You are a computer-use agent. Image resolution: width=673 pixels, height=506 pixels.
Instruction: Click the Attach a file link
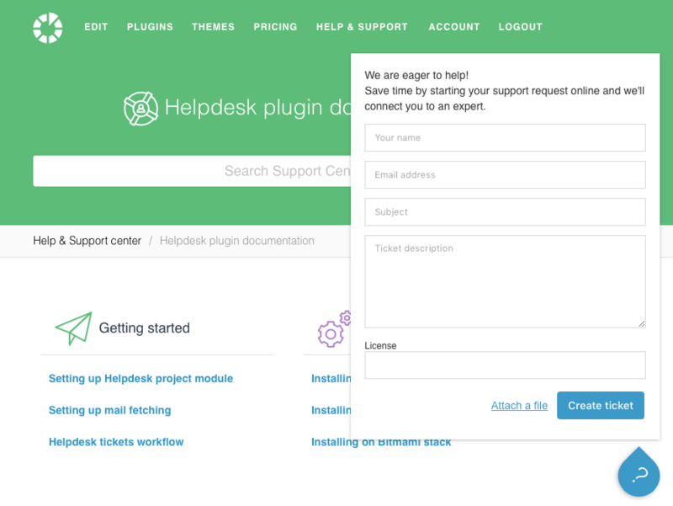click(519, 405)
